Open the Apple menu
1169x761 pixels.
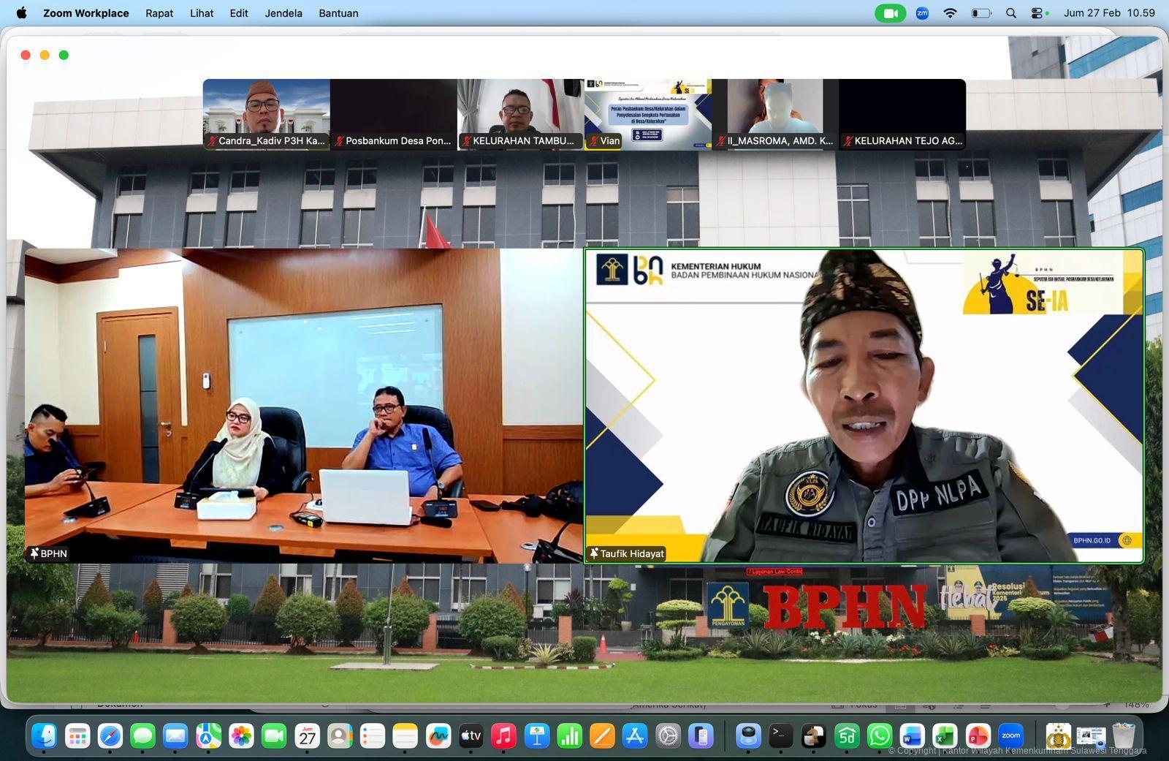point(21,13)
